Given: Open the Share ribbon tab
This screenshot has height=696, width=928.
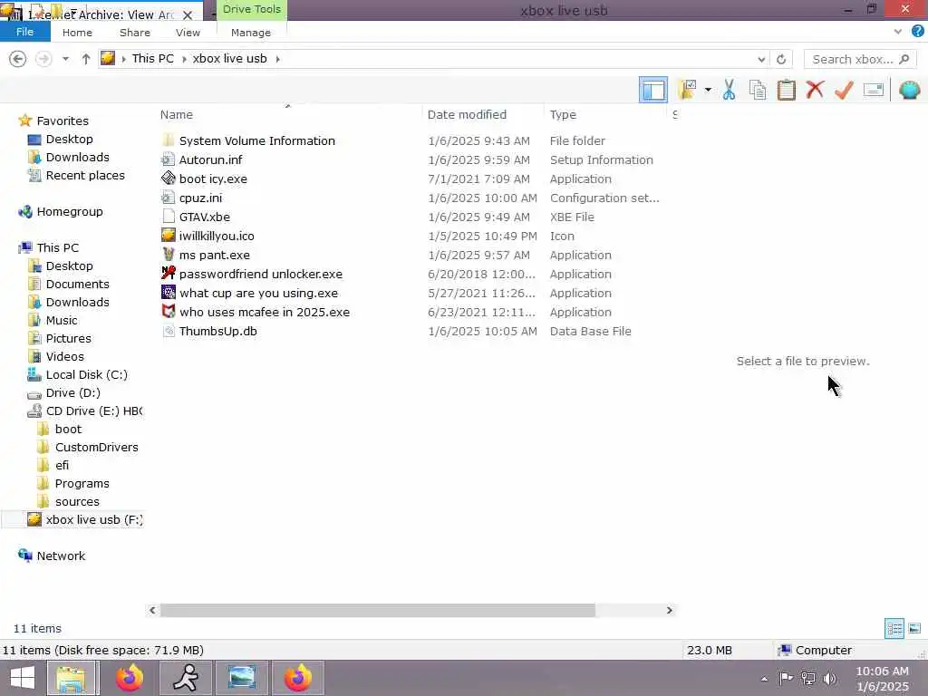Looking at the screenshot, I should [x=135, y=33].
